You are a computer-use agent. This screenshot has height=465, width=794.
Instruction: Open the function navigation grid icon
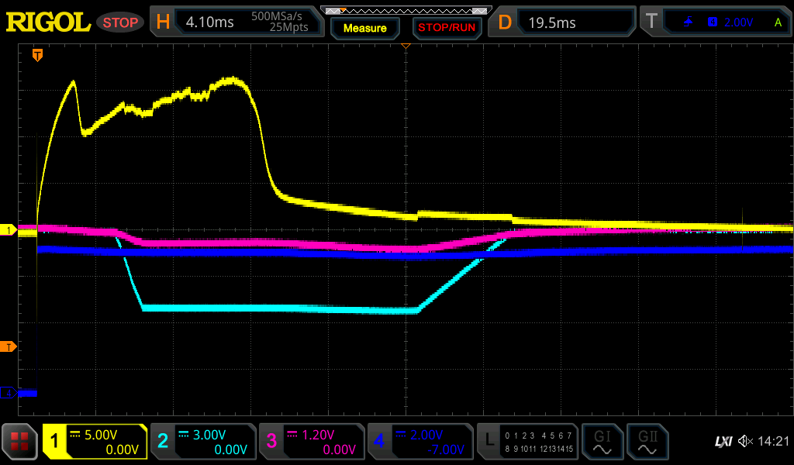[20, 442]
